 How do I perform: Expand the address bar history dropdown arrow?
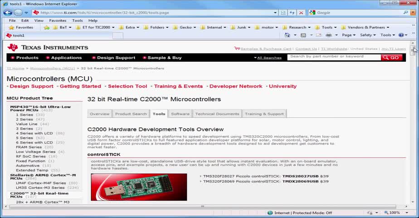(x=275, y=13)
